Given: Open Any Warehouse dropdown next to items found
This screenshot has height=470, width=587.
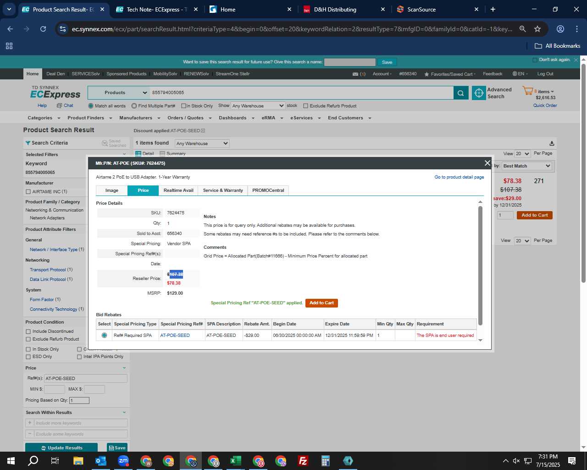Looking at the screenshot, I should [x=202, y=144].
